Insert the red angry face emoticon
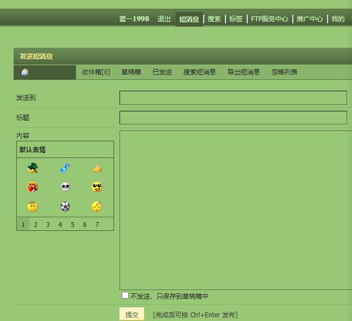The image size is (352, 321). click(x=33, y=187)
